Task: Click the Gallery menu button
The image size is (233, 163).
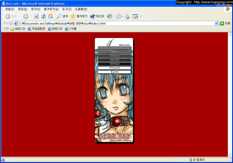Action: click(114, 52)
